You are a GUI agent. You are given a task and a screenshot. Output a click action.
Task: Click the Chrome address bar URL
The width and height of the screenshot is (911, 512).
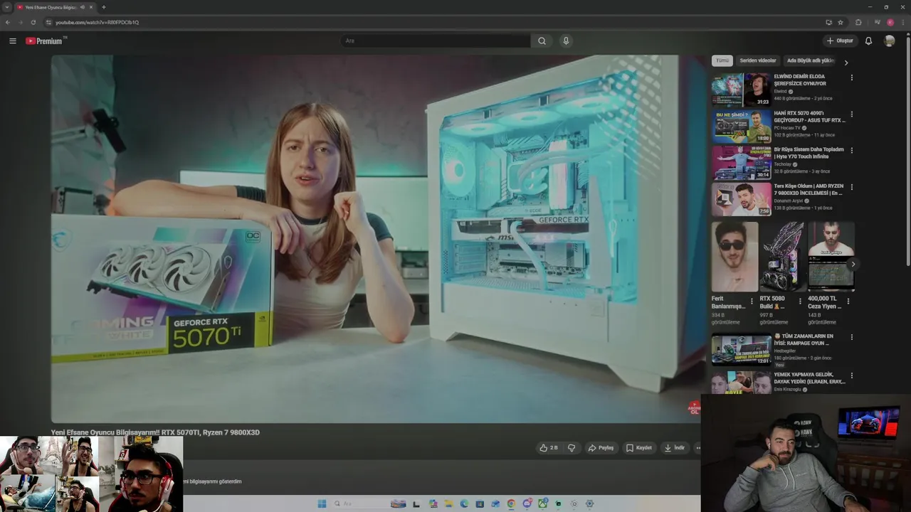pyautogui.click(x=97, y=22)
